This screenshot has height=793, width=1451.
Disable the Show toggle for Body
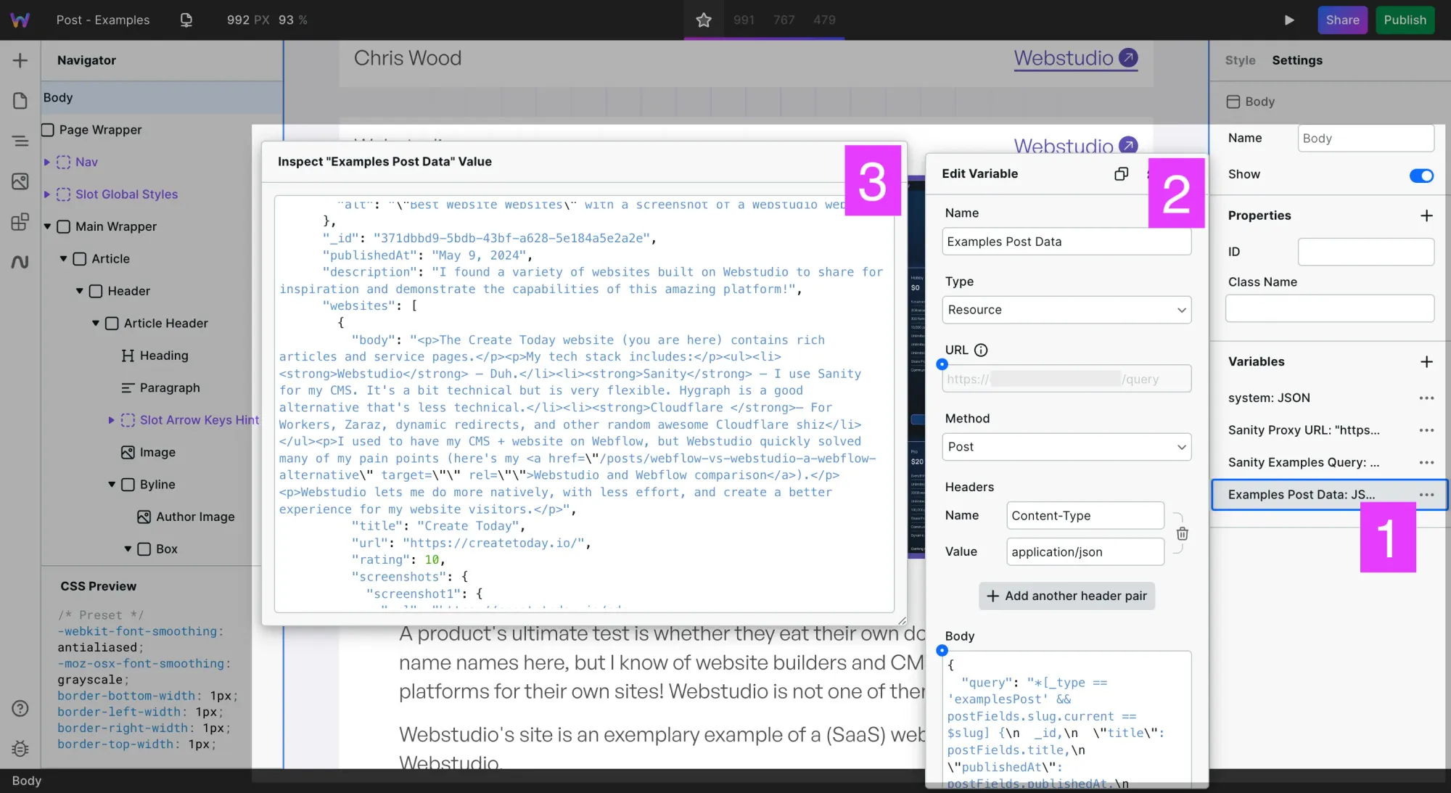point(1421,176)
